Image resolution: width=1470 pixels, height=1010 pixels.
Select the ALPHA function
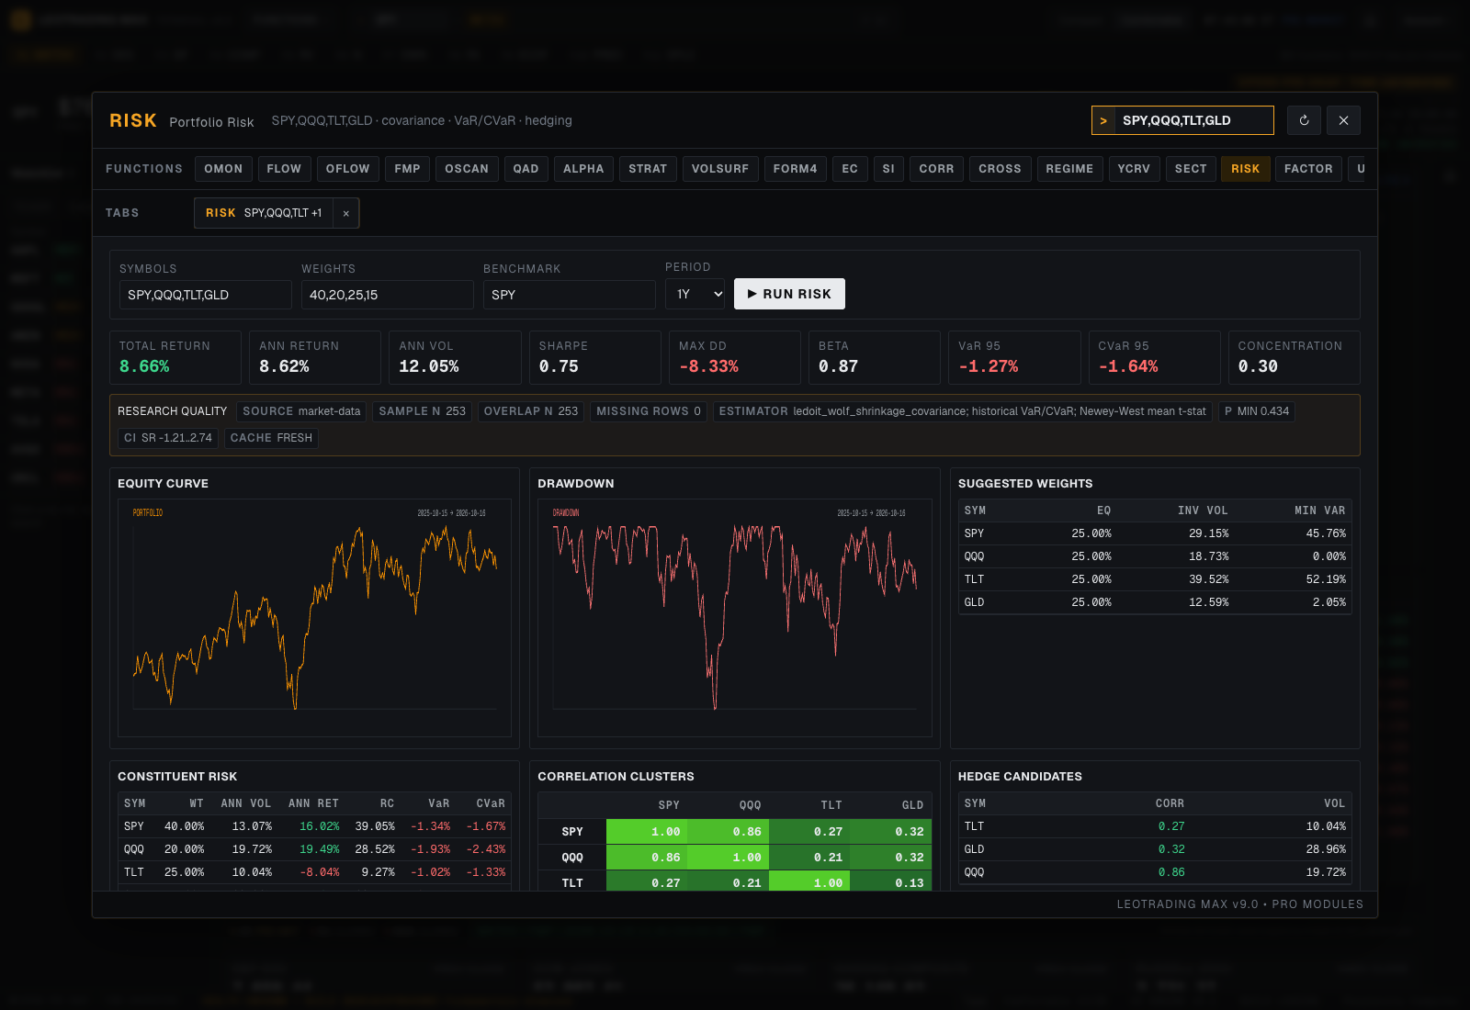(583, 169)
